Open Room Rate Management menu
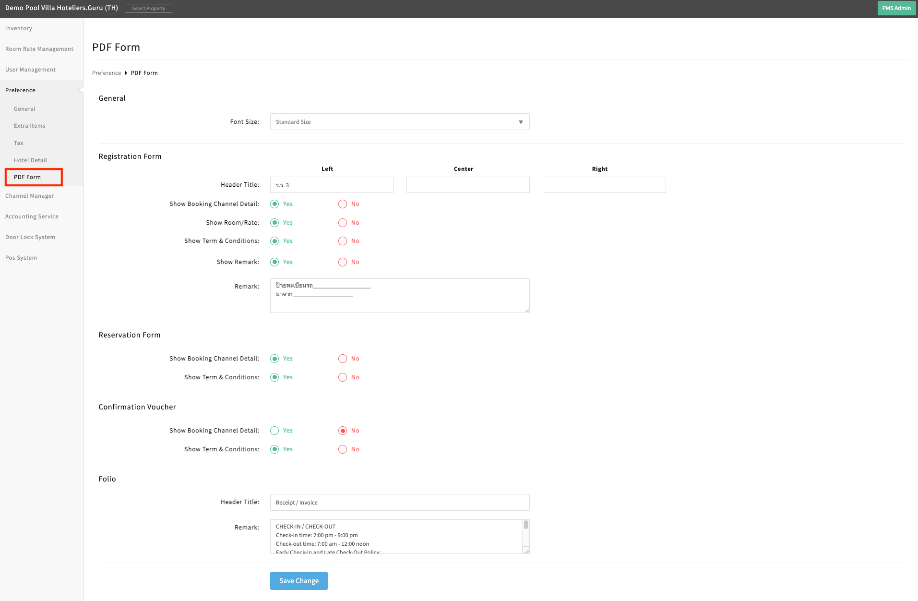Screen dimensions: 918x601 coord(39,49)
